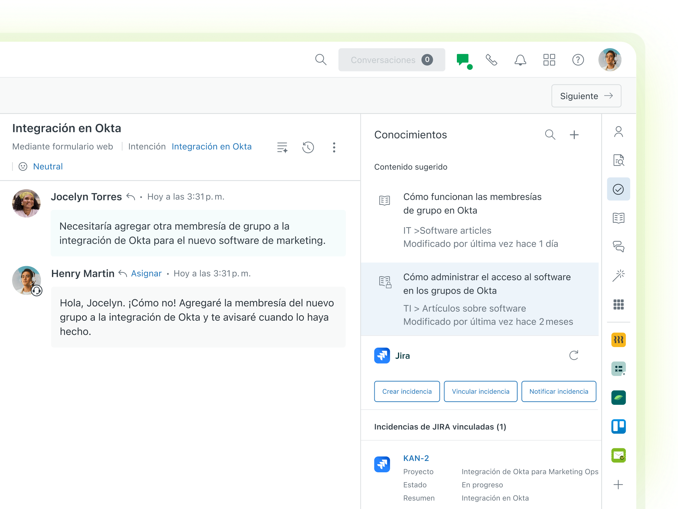This screenshot has width=678, height=509.
Task: Click the Jira logo in panel header
Action: 382,355
